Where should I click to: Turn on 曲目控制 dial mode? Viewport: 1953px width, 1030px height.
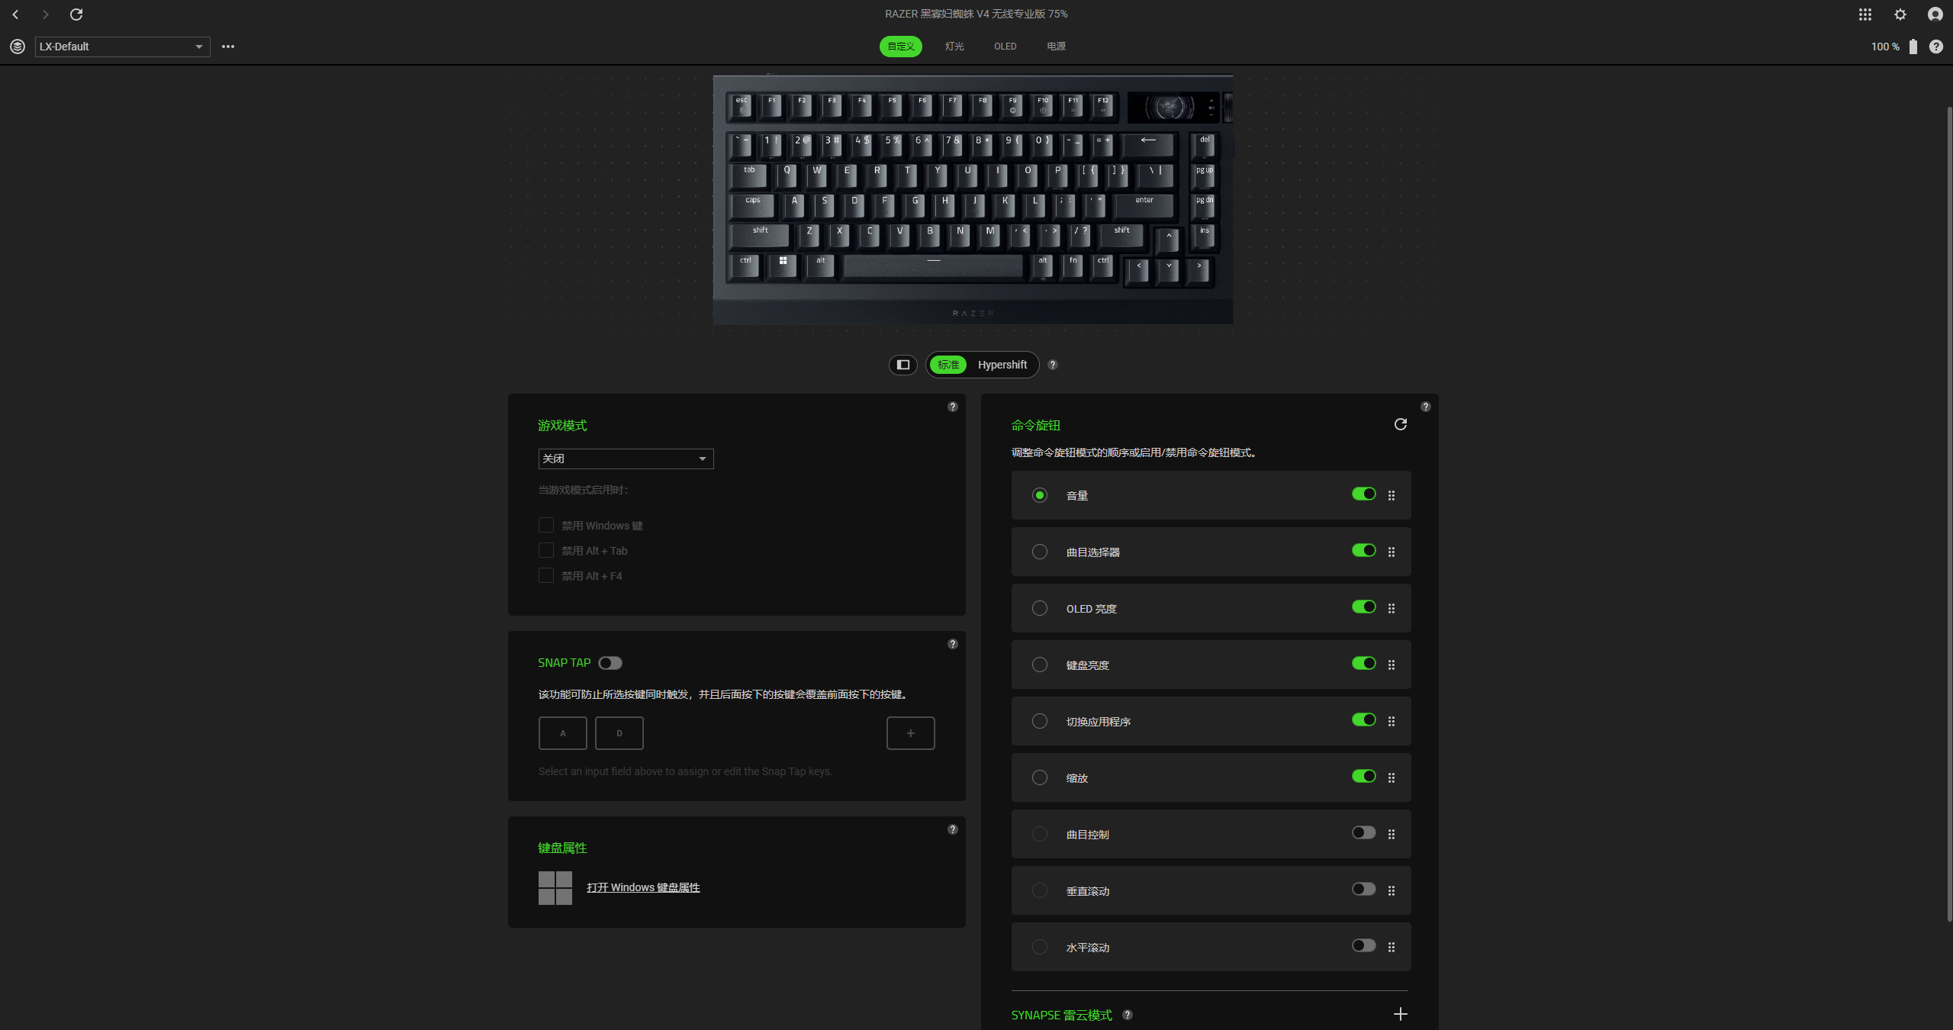pos(1363,832)
